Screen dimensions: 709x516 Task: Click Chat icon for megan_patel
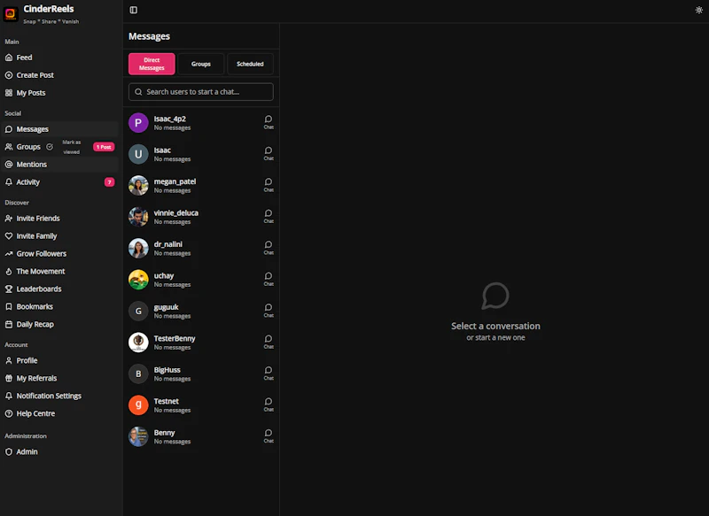[x=269, y=185]
